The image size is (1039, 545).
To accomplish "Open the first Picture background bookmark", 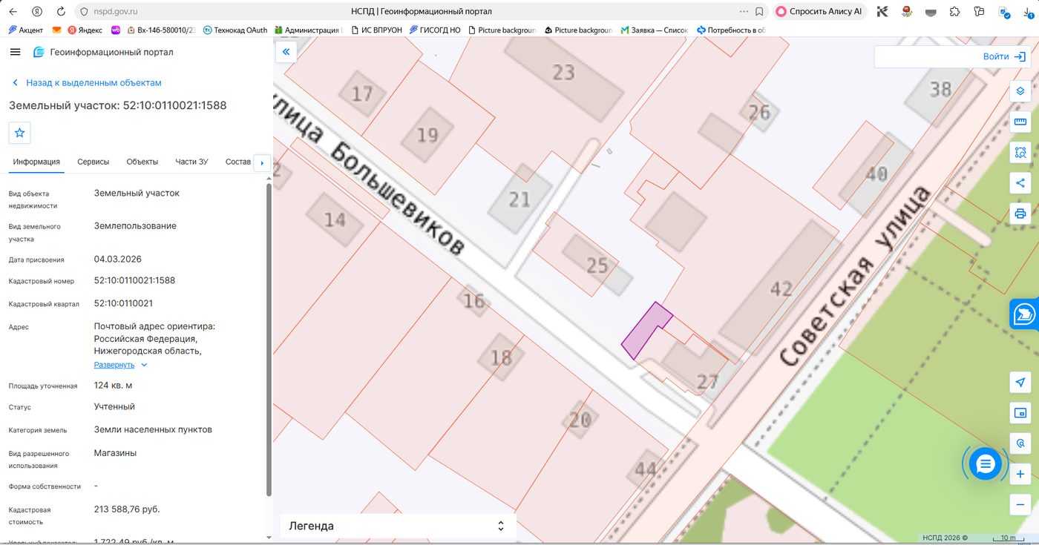I will pos(502,30).
